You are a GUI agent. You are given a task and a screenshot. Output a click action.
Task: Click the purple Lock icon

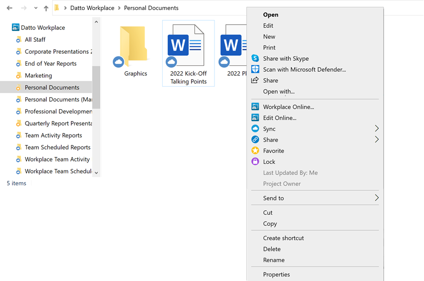[255, 161]
